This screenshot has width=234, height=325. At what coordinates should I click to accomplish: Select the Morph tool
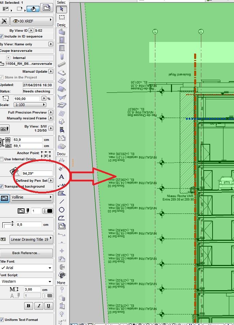[x=62, y=121]
